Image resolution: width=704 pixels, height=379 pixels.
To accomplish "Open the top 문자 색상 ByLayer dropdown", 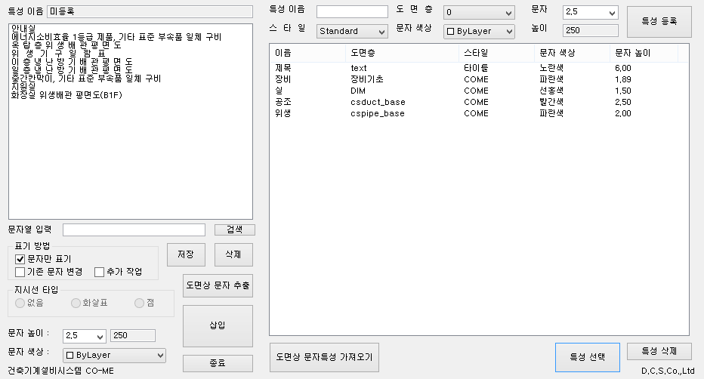I will [479, 32].
